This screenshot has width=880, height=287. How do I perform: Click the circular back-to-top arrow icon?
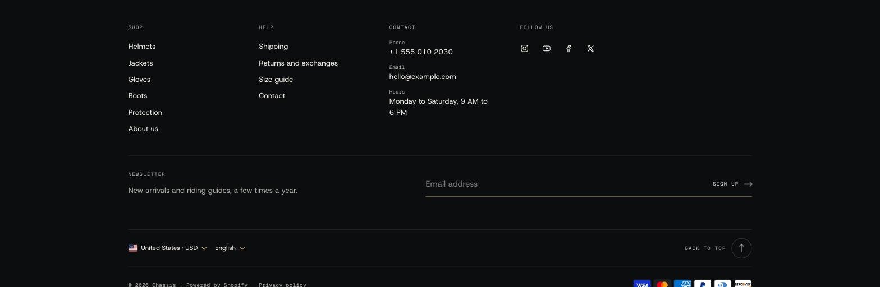[741, 248]
